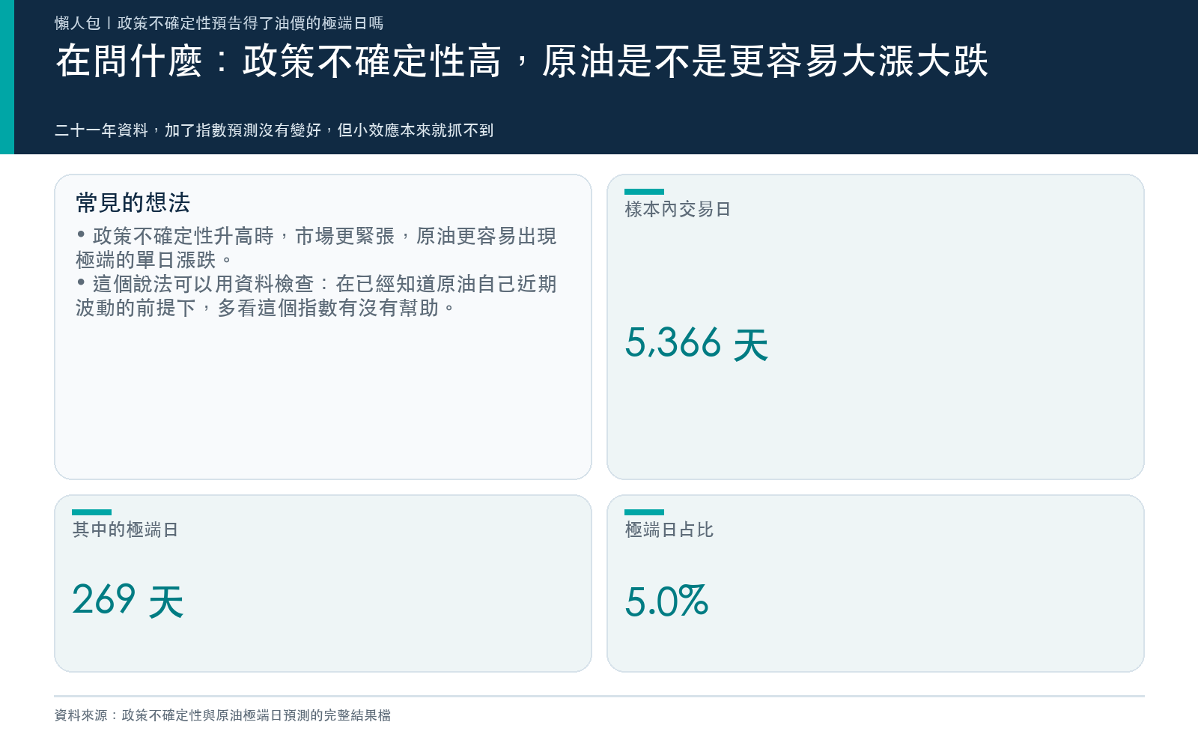
Task: Click the subtitle starting with 二十一年資料
Action: tap(274, 130)
